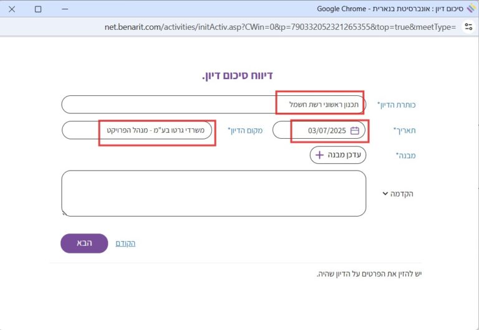
Task: Click the plus icon in עדכן מבנה
Action: coord(319,155)
